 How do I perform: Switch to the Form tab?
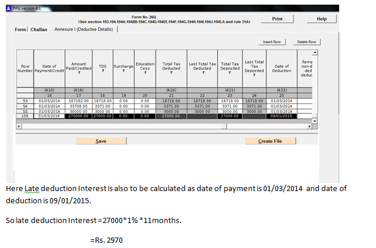(20, 30)
